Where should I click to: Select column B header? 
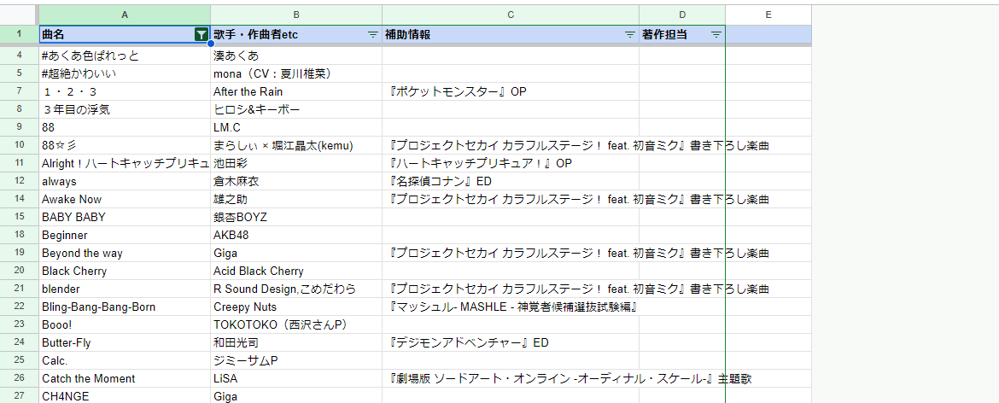[x=296, y=14]
